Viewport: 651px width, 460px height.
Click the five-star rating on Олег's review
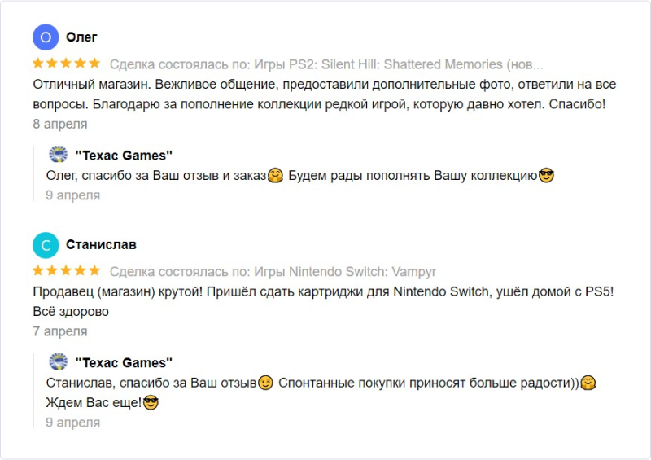66,64
